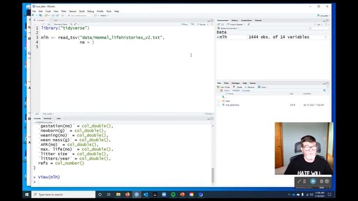The width and height of the screenshot is (358, 201).
Task: Maximize the Console pane
Action: coord(212,119)
